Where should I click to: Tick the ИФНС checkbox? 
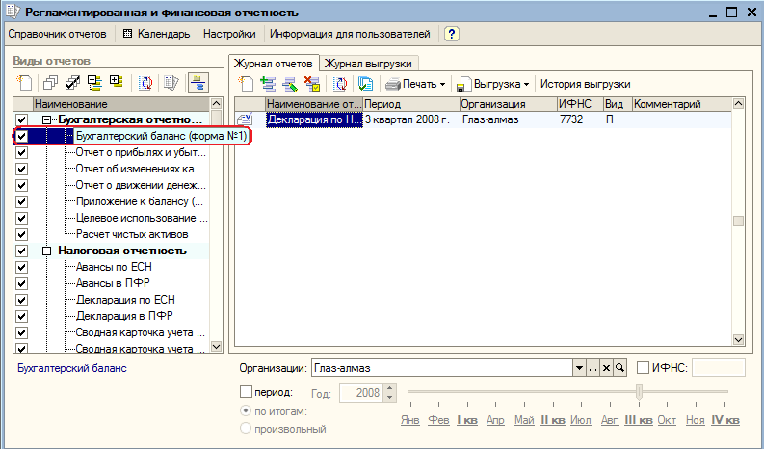click(644, 368)
